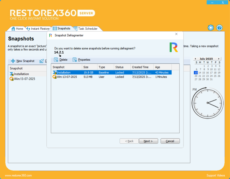The image size is (230, 179).
Task: Click the Baseline type cell
Action: coord(104,72)
